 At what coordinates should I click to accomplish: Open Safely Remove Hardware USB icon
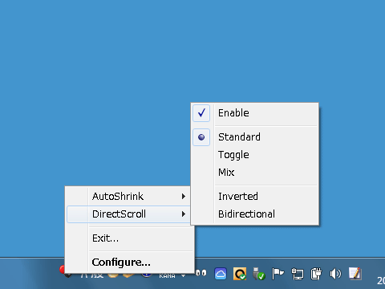(x=258, y=274)
